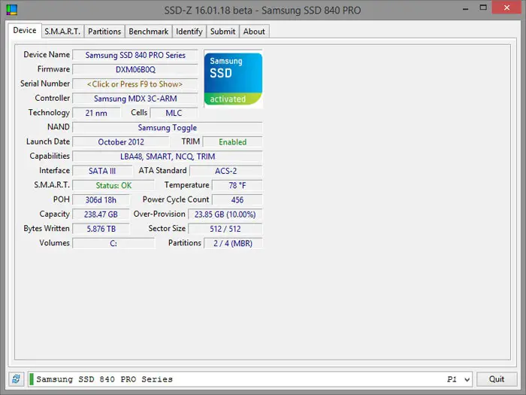
Task: Click the TRIM status 'Enabled'
Action: [232, 142]
